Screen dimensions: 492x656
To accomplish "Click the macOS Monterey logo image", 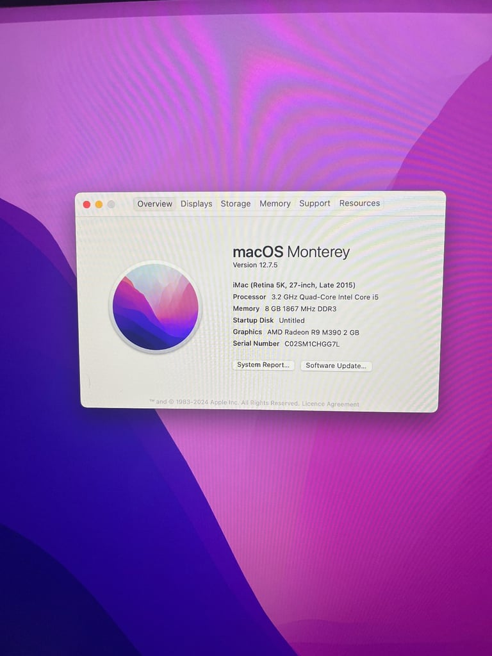I will coord(155,307).
